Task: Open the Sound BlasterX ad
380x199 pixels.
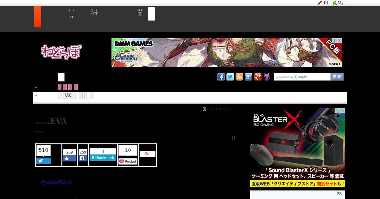Action: tap(298, 148)
